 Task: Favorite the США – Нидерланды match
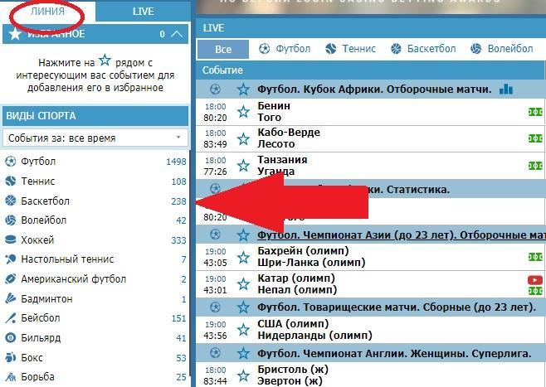(243, 330)
